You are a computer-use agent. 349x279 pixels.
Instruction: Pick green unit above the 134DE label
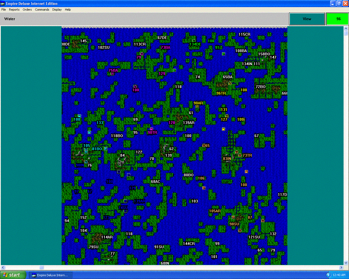tap(194, 41)
